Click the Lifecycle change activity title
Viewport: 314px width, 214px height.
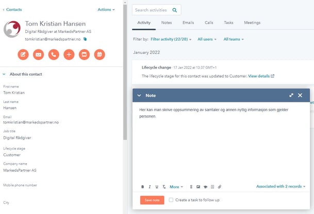point(156,67)
